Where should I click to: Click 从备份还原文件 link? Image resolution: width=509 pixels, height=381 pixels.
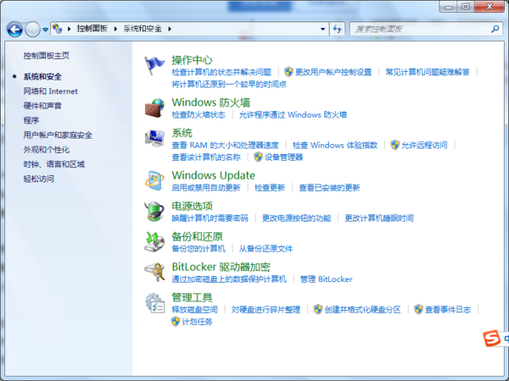coord(266,249)
